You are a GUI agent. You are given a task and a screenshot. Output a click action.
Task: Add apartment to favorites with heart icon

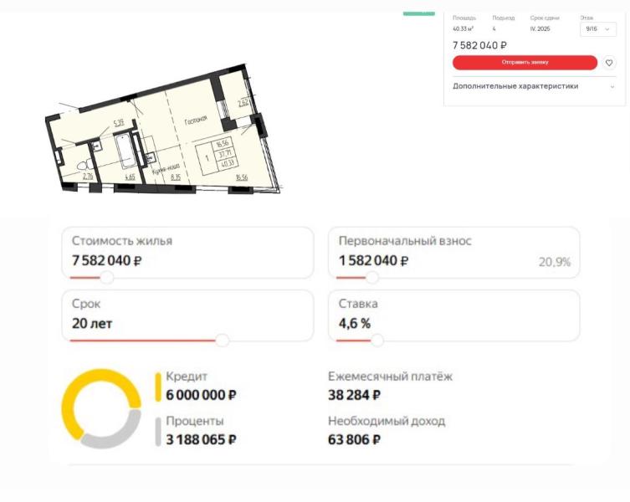(609, 63)
